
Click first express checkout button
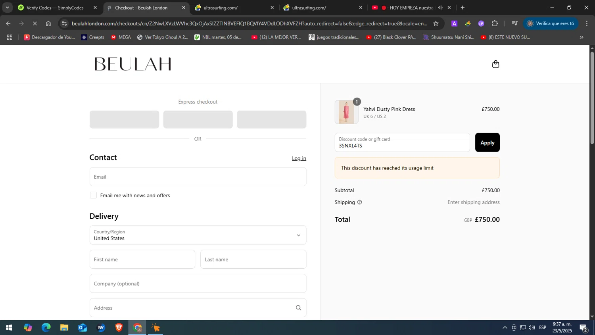click(x=124, y=119)
